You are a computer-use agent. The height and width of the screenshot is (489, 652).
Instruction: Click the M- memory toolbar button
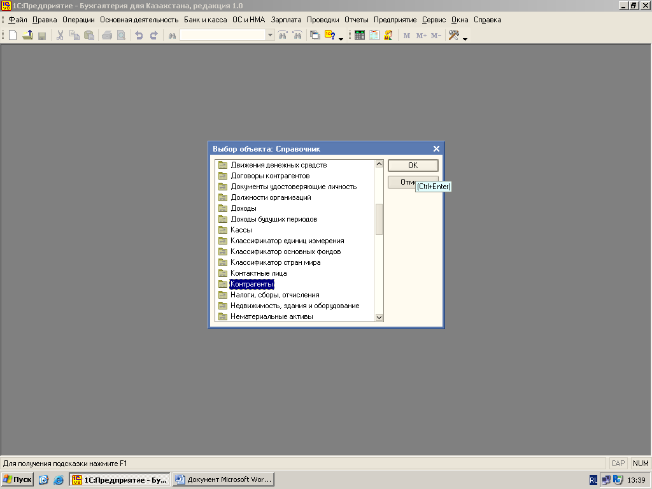[436, 36]
